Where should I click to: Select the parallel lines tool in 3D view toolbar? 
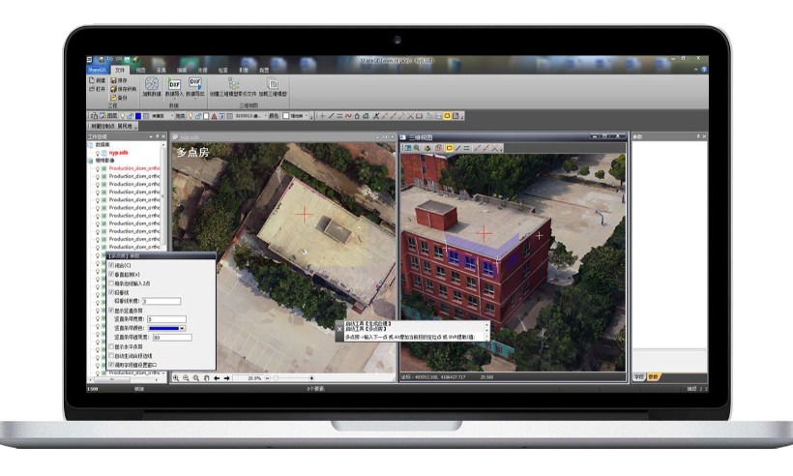[x=466, y=148]
